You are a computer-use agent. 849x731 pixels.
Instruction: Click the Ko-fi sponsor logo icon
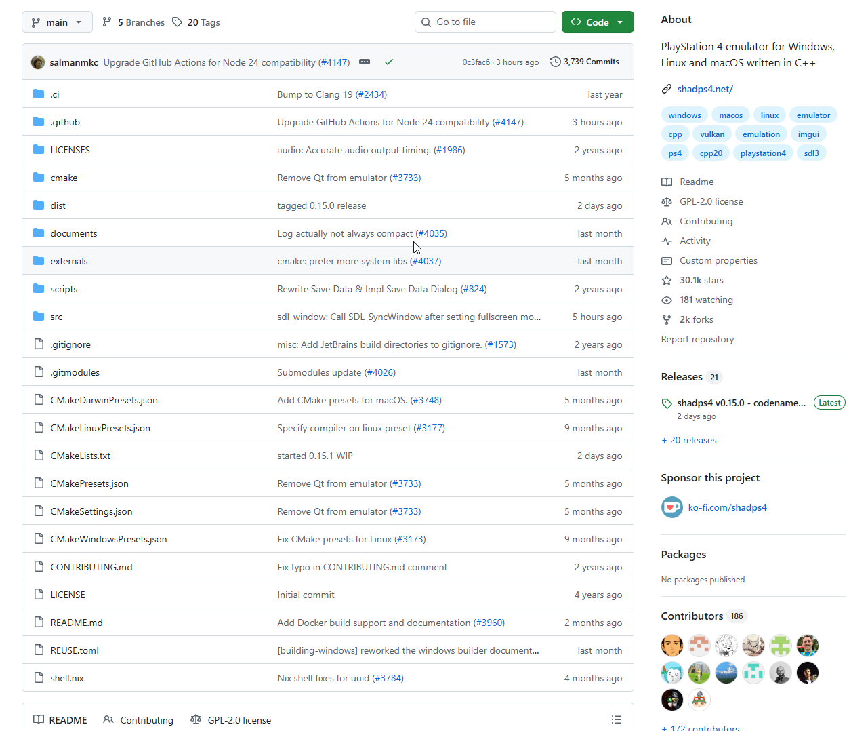(x=672, y=507)
